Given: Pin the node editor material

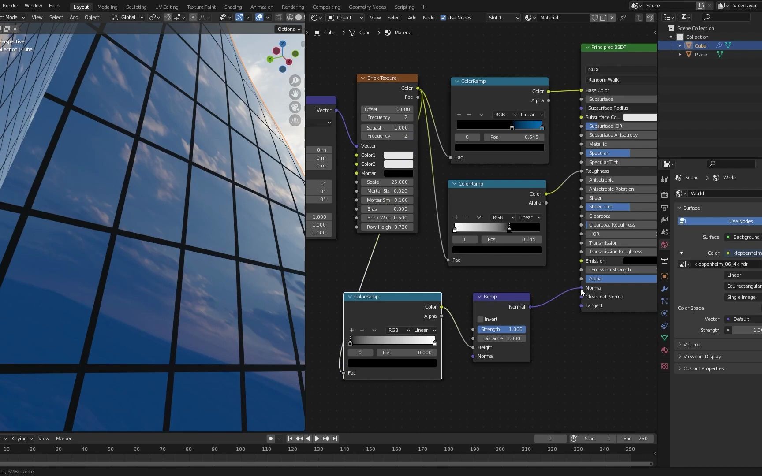Looking at the screenshot, I should 623,18.
